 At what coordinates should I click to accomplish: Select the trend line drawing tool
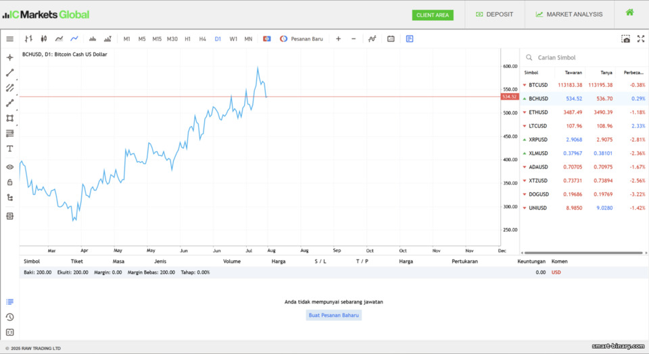tap(10, 73)
